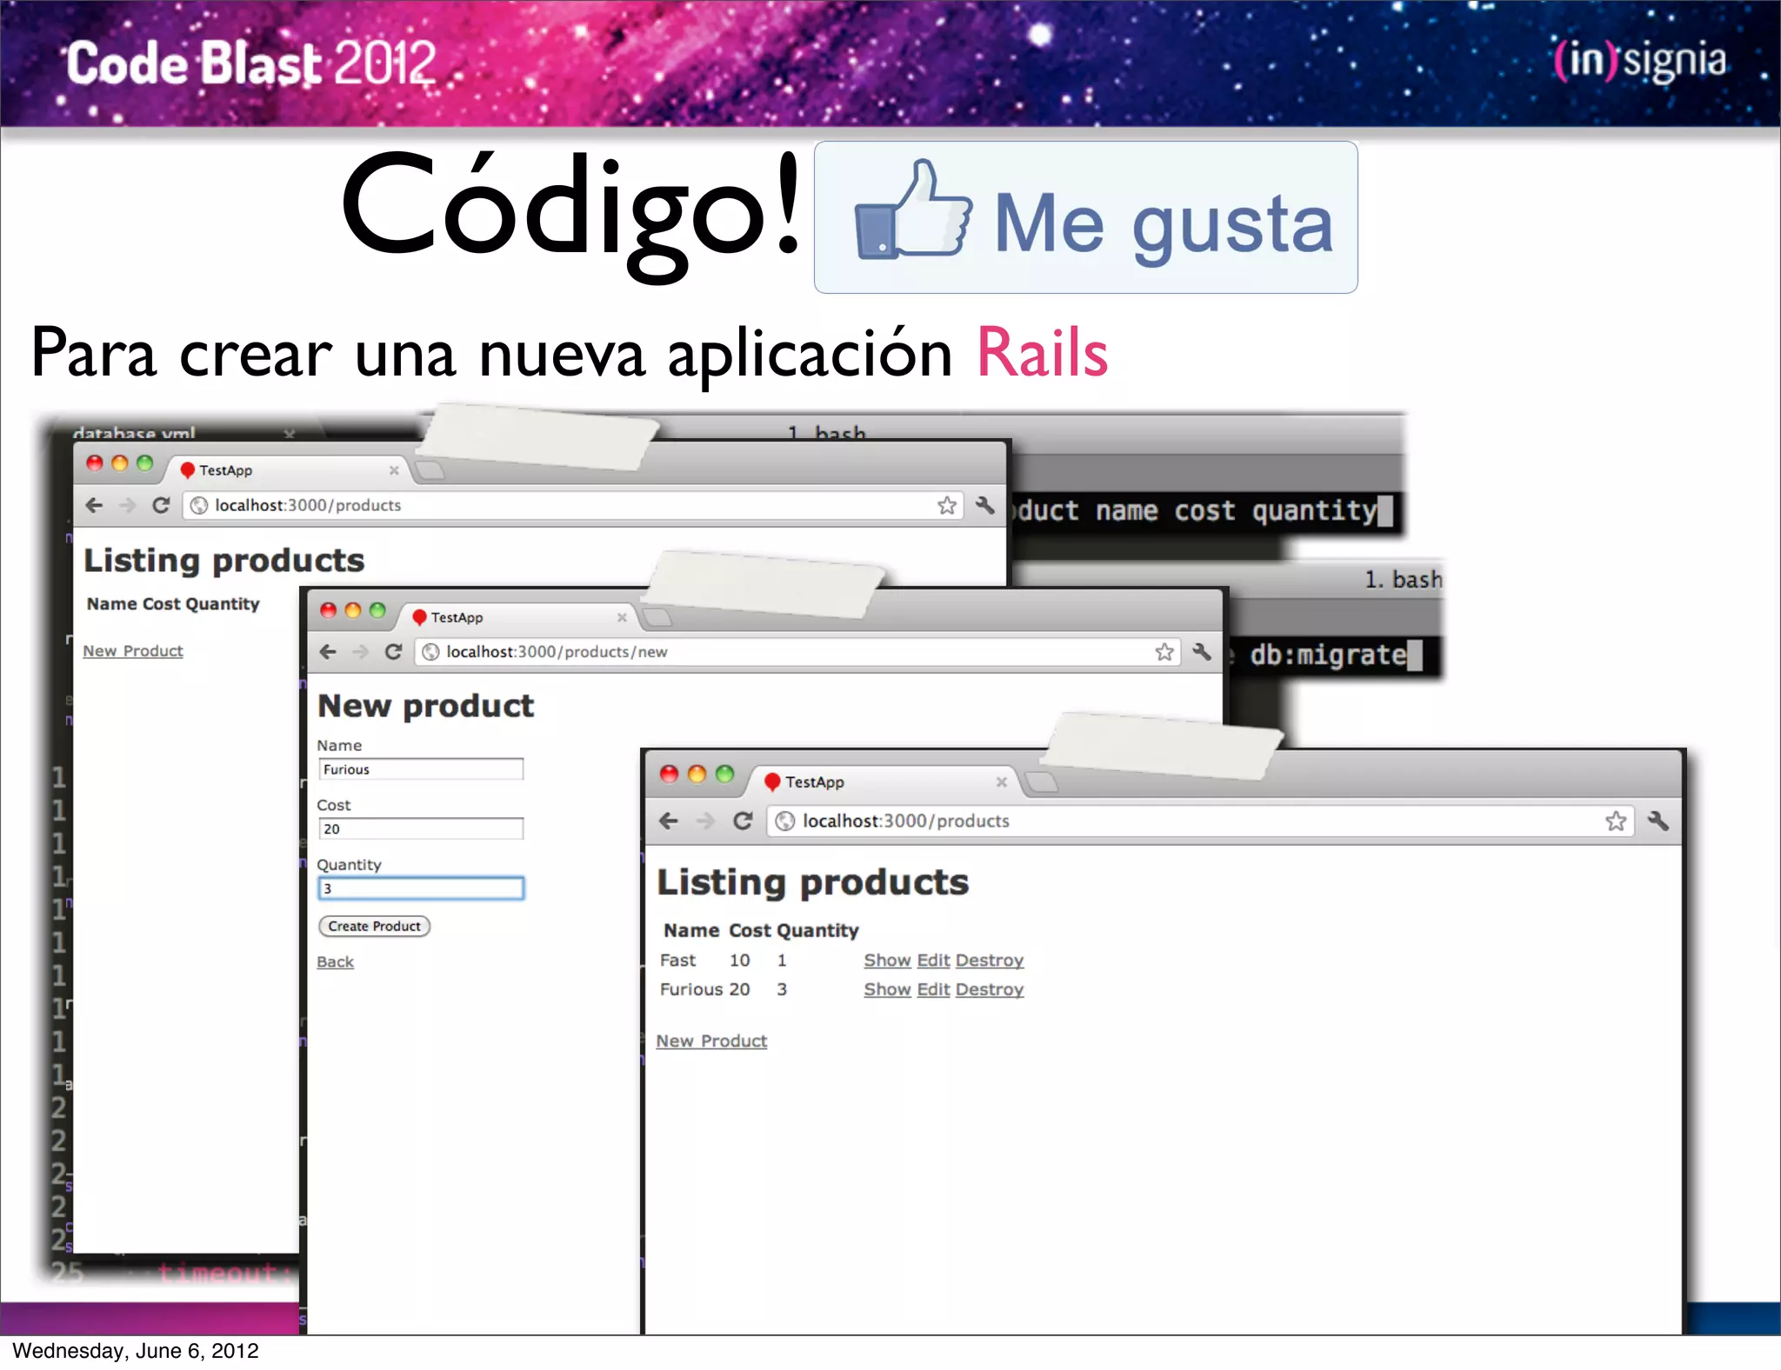Image resolution: width=1781 pixels, height=1370 pixels.
Task: Edit the Fast product
Action: pos(933,960)
